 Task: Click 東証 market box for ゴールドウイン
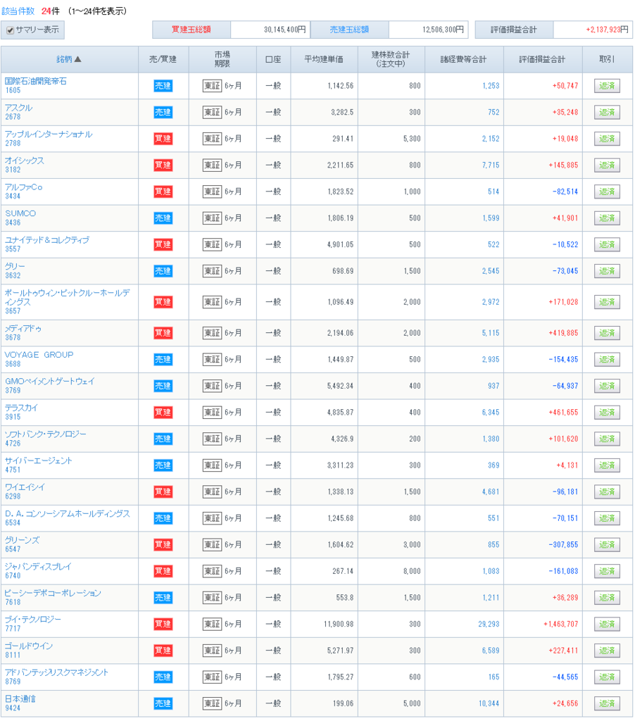click(x=212, y=651)
